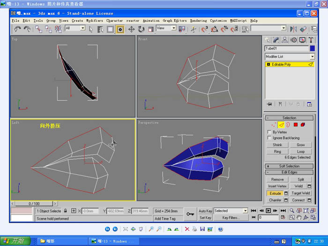This screenshot has height=246, width=328.
Task: Toggle the Auto Key animation mode
Action: click(x=205, y=211)
